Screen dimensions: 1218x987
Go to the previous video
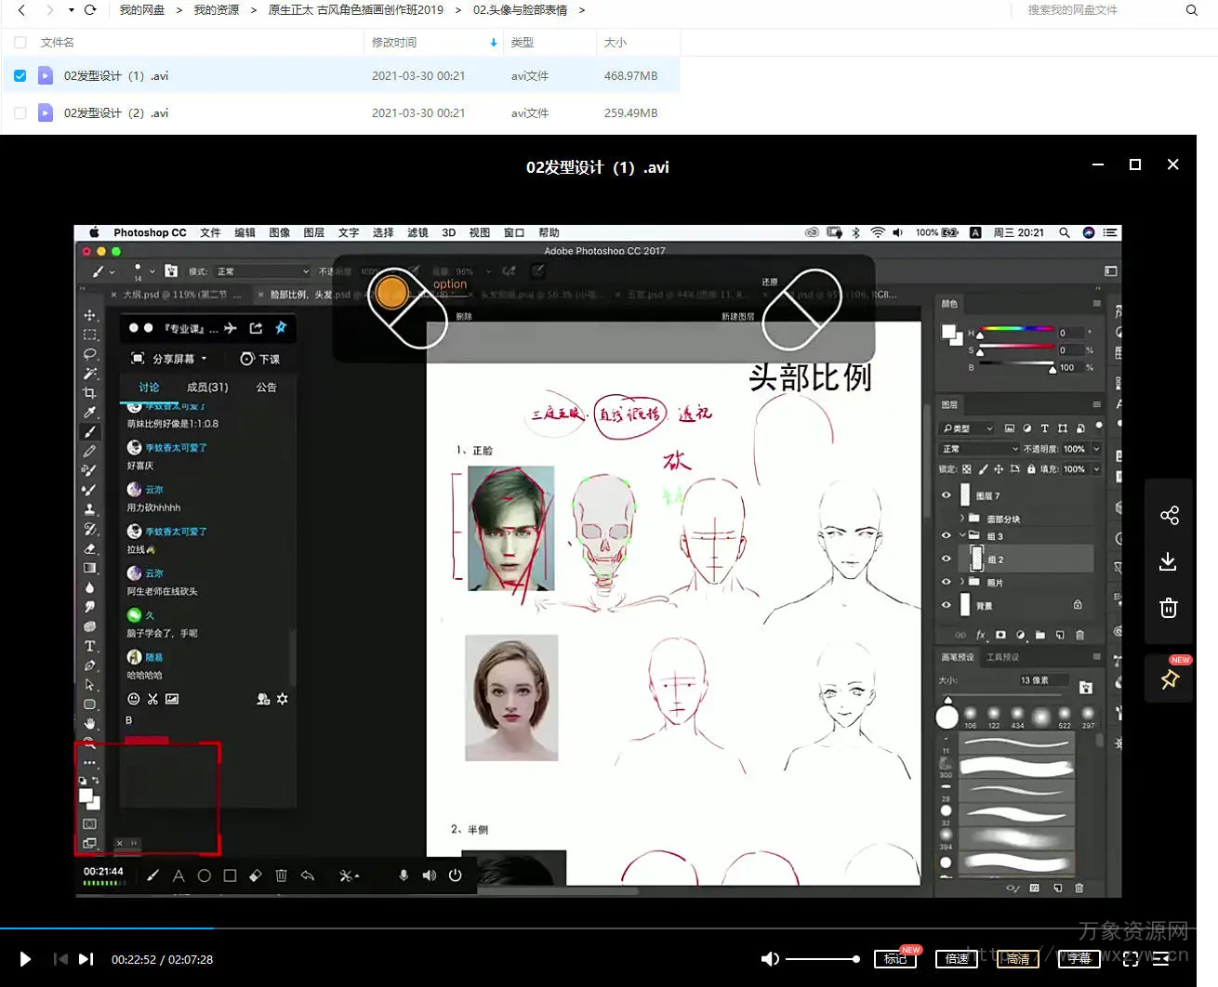point(60,959)
